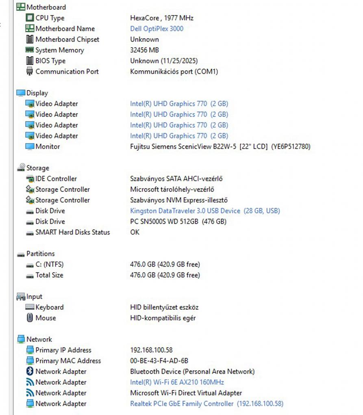Click the Bluetooth network adapter icon
363x415 pixels.
(x=30, y=372)
